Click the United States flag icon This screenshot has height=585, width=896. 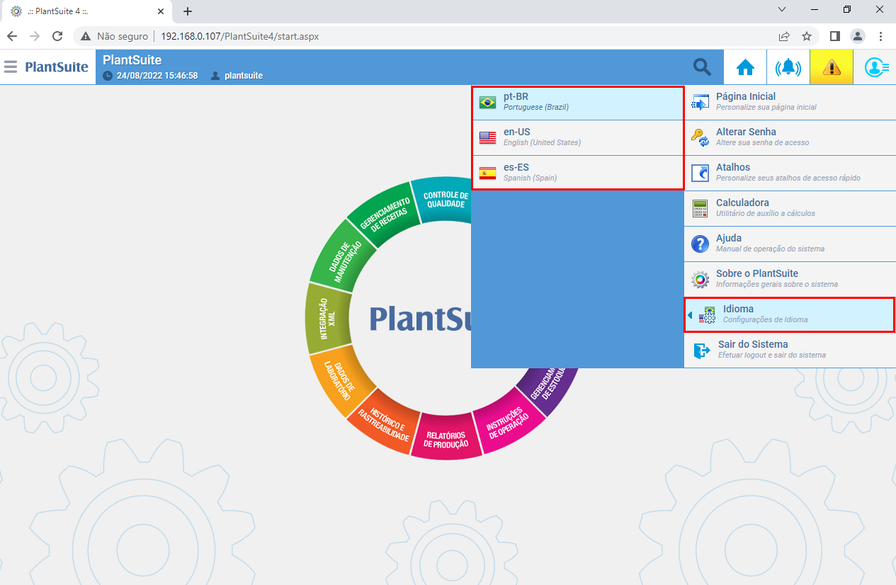coord(487,138)
